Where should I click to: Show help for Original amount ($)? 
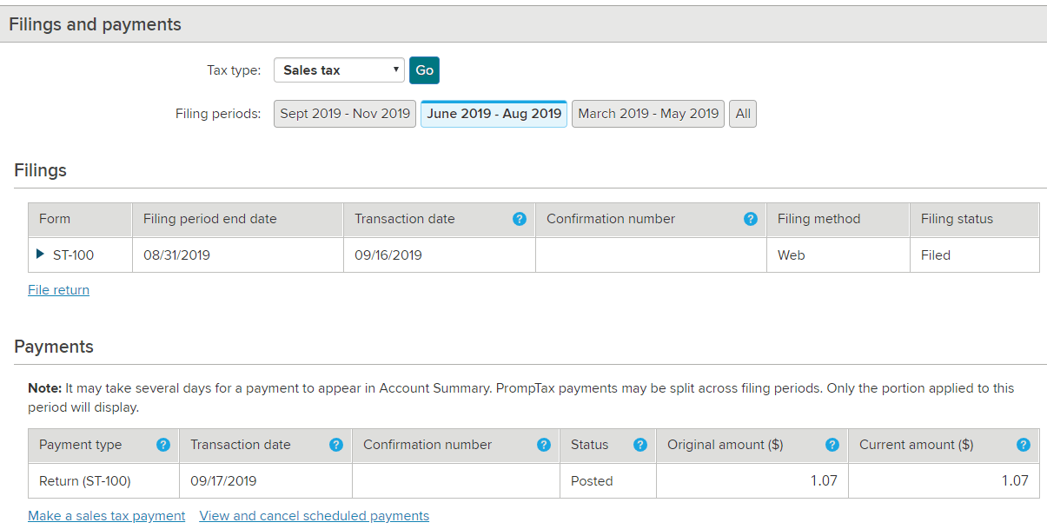(x=832, y=445)
